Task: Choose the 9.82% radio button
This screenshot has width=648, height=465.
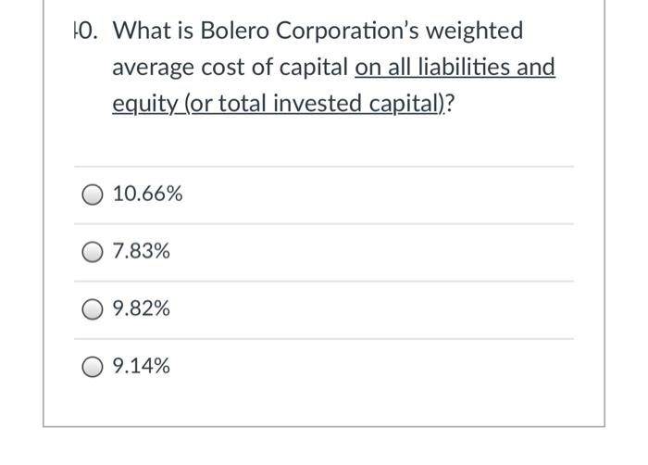Action: click(93, 309)
